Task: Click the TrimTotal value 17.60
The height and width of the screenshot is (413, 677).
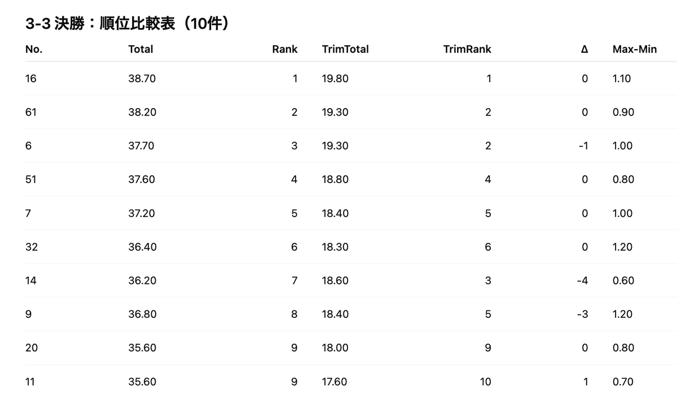Action: (x=335, y=382)
